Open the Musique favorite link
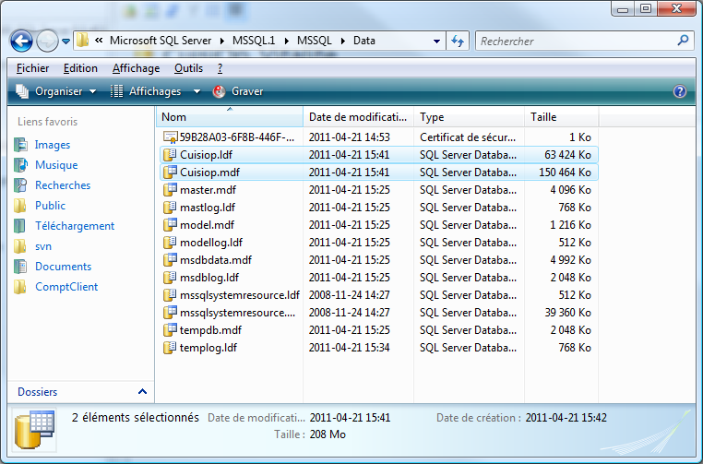This screenshot has height=464, width=703. tap(55, 165)
